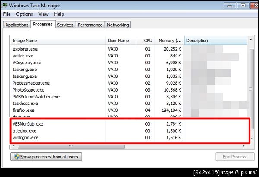Sort processes by CPU column header
Screen dimensions: 259x177
tap(145, 41)
